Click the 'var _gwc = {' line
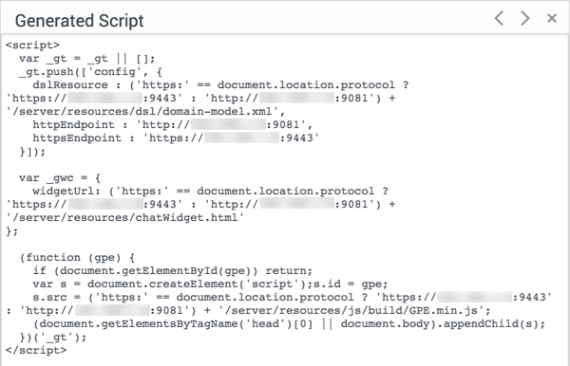This screenshot has height=366, width=570. click(x=60, y=178)
